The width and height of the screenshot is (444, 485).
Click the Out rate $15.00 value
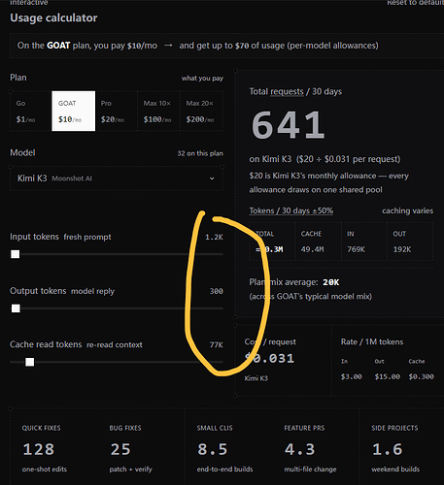click(388, 376)
